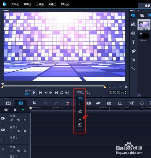Open the Subtitle Editor
The image size is (151, 158).
pos(109,103)
